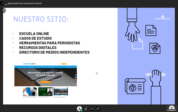Click the sharing content status message
Screen dimensions: 178x112
[25, 3]
